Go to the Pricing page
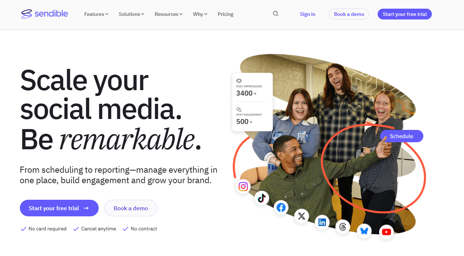The width and height of the screenshot is (464, 256). pyautogui.click(x=225, y=14)
